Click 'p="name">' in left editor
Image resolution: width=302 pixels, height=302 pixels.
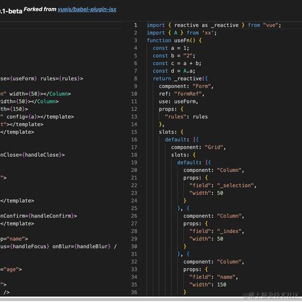(x=14, y=239)
